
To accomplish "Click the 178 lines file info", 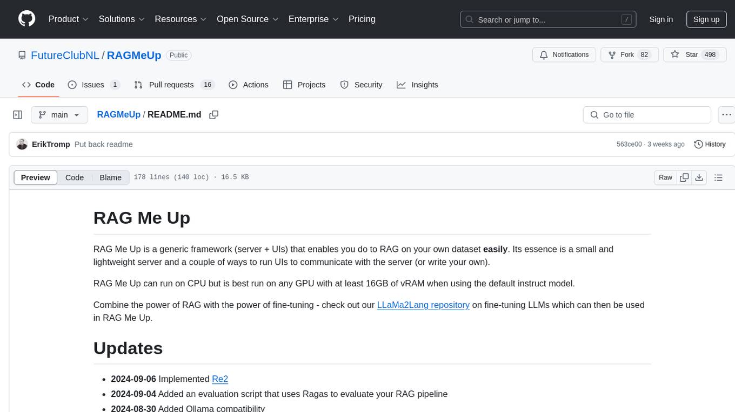I will click(191, 177).
